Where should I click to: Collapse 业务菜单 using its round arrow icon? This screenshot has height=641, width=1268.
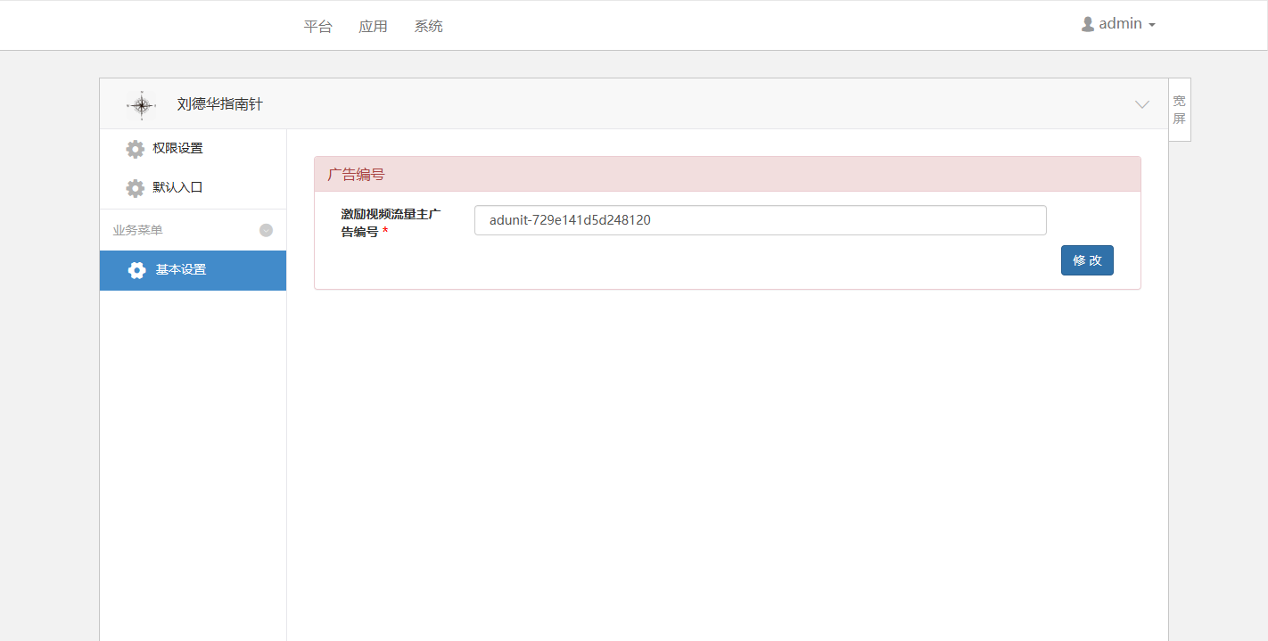(266, 230)
